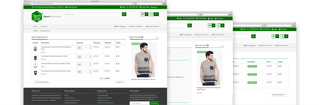Click the Download App link
Image resolution: width=319 pixels, height=105 pixels.
pos(71,7)
